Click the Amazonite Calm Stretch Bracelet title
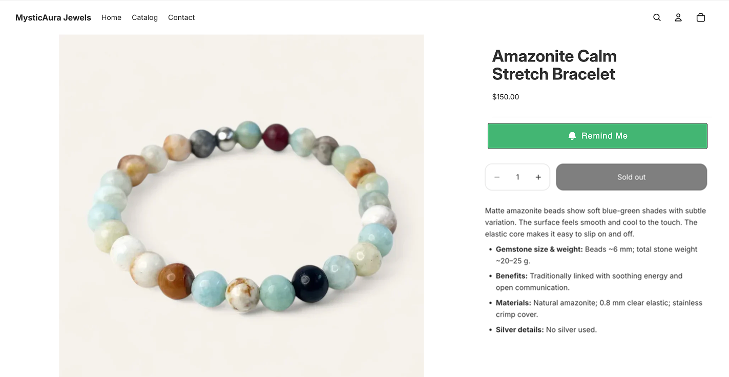 (554, 65)
